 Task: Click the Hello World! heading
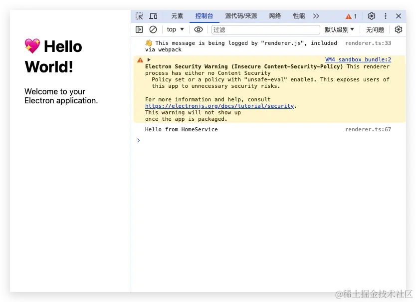(53, 56)
